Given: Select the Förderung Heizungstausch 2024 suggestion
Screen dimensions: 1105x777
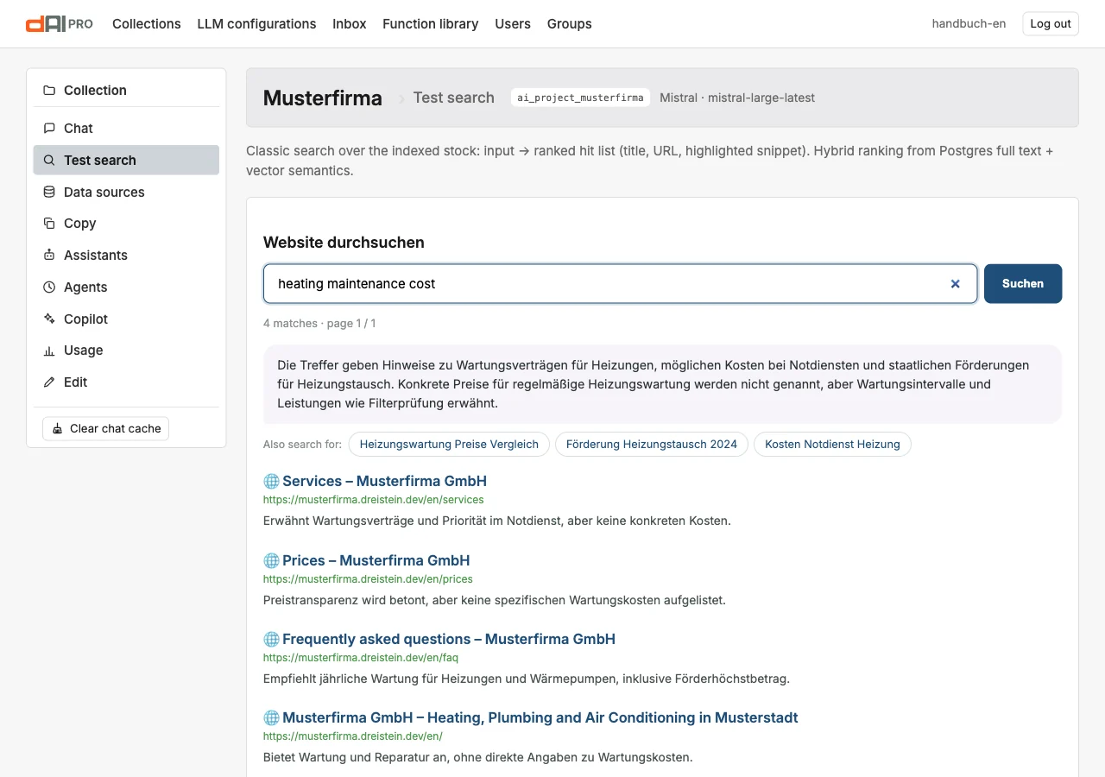Looking at the screenshot, I should pyautogui.click(x=652, y=444).
